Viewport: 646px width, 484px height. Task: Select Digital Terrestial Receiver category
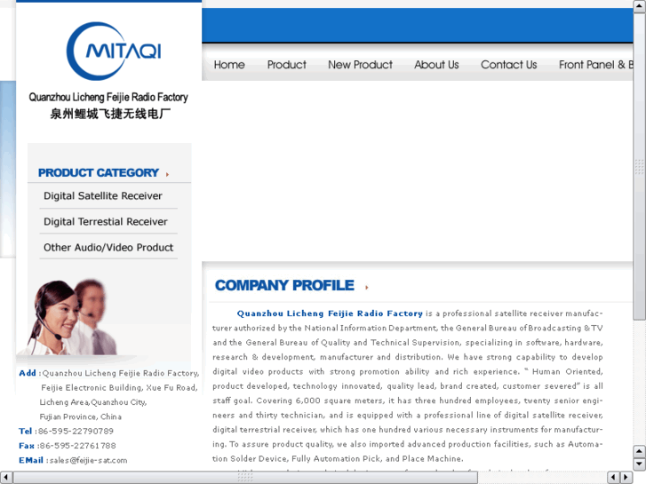click(106, 222)
